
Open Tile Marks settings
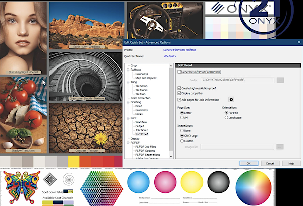click(x=141, y=90)
